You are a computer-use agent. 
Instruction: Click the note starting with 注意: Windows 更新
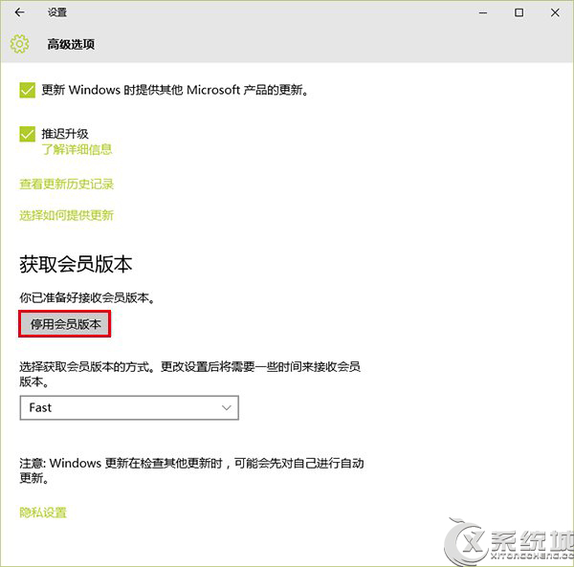(x=191, y=470)
